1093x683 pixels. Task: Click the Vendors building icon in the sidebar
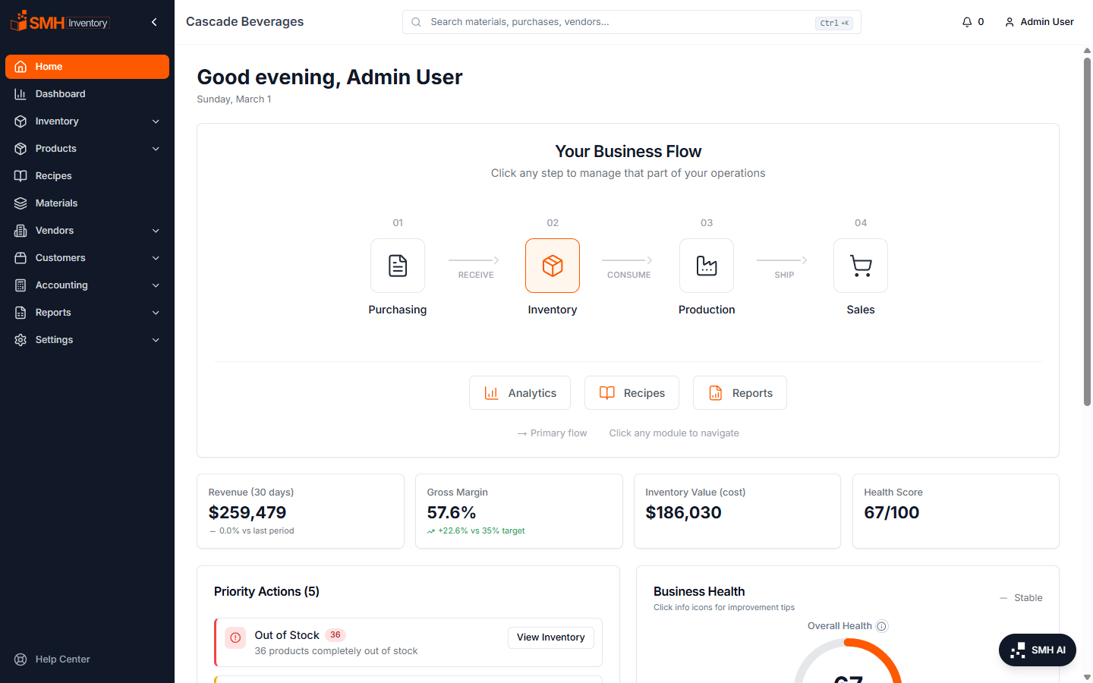20,231
